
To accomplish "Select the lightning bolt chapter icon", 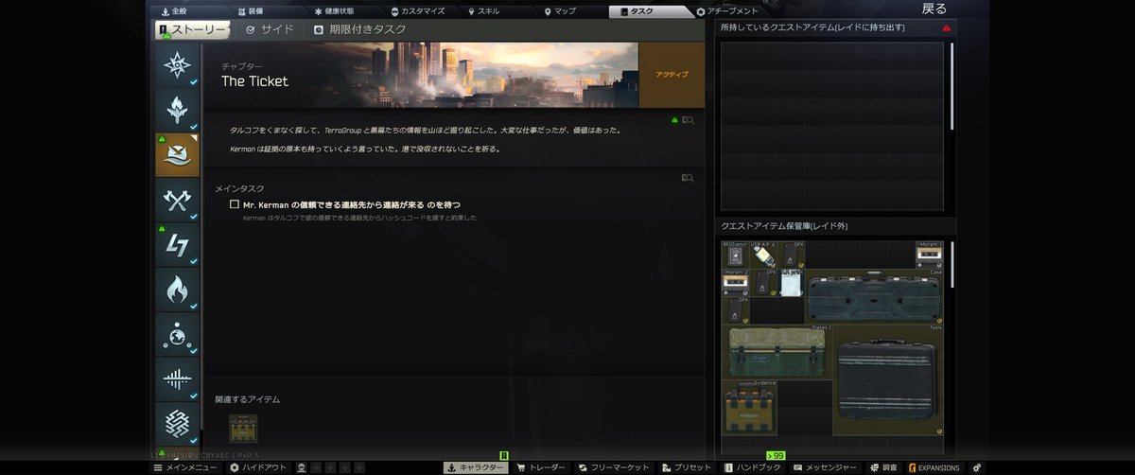I will 178,245.
